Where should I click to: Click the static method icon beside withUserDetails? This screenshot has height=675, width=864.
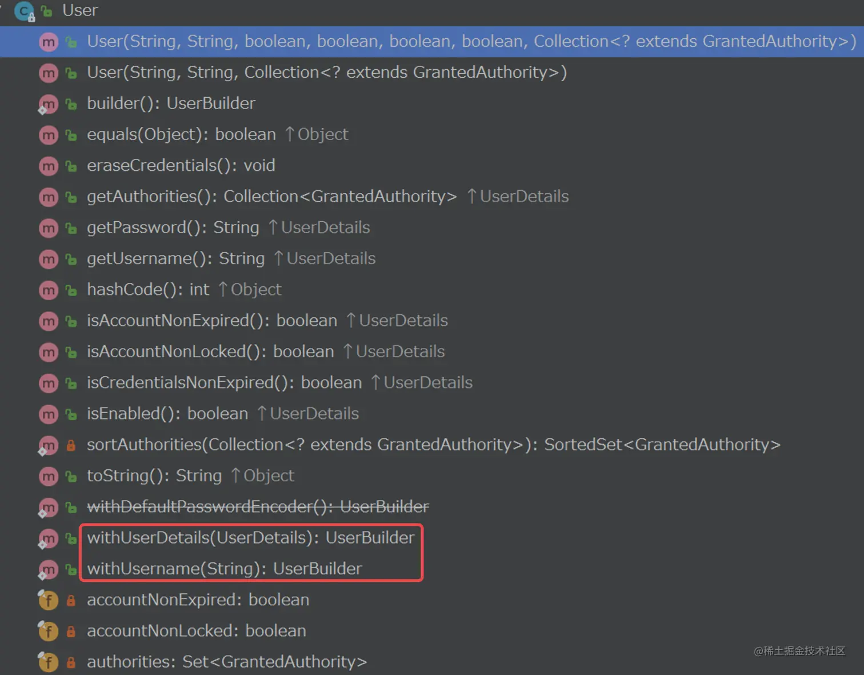tap(49, 538)
